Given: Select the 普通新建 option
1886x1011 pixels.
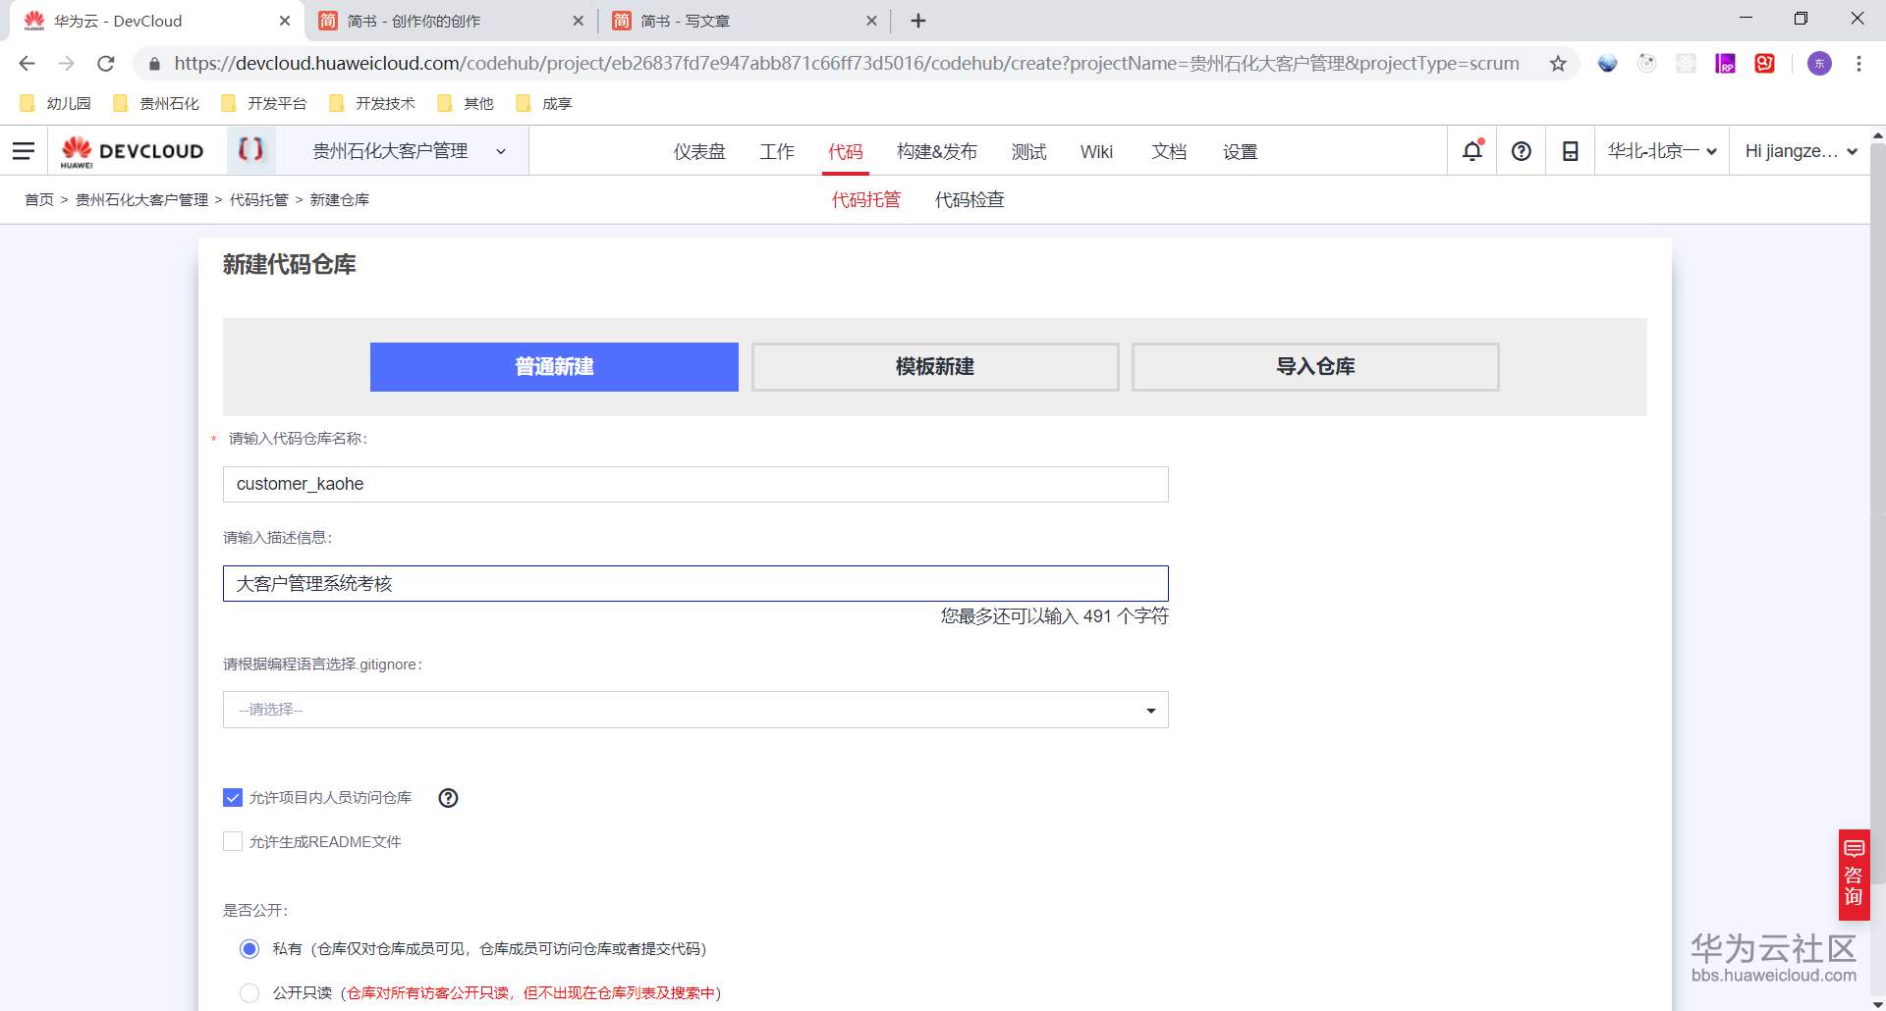Looking at the screenshot, I should pos(554,367).
